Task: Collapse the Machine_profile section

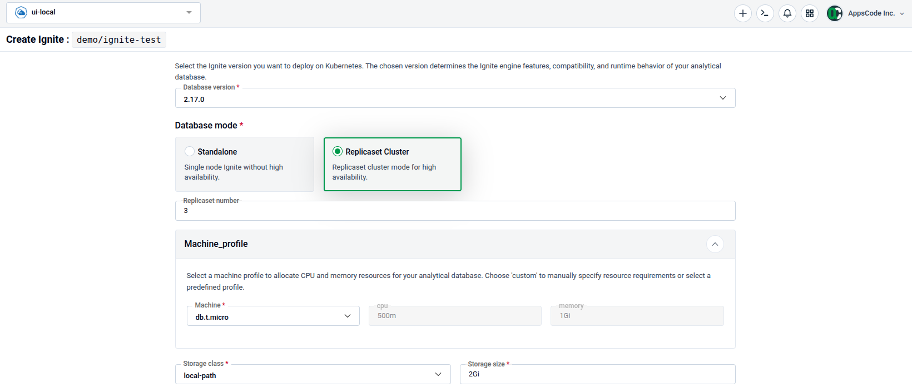Action: click(715, 244)
